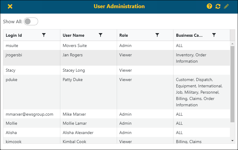Image resolution: width=238 pixels, height=150 pixels.
Task: Open the Login Id column filter
Action: [x=44, y=35]
